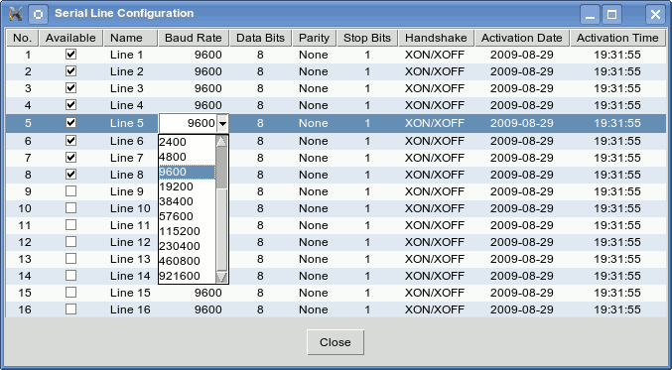Uncheck Available checkbox for Line 6

(71, 140)
